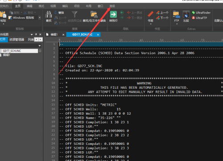Open the file view panel options arrow
This screenshot has width=223, height=161.
(x=32, y=34)
